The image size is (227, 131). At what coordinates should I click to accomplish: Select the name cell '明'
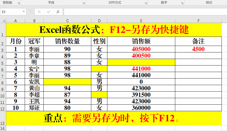(x=34, y=62)
